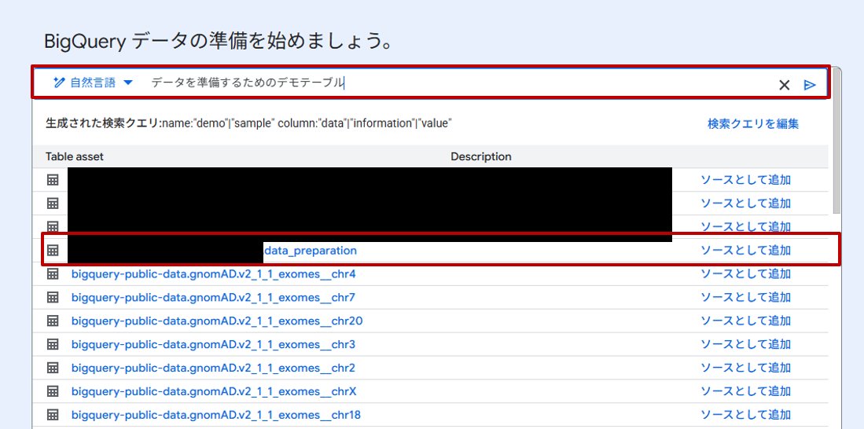
Task: Click table icon beside exomes__chr18
Action: 53,414
